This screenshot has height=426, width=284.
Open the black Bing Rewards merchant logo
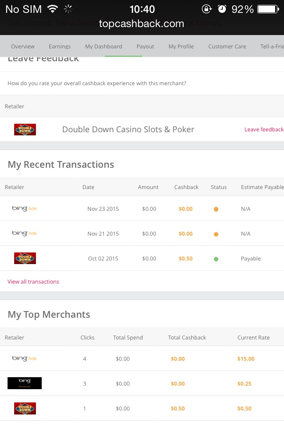24,383
